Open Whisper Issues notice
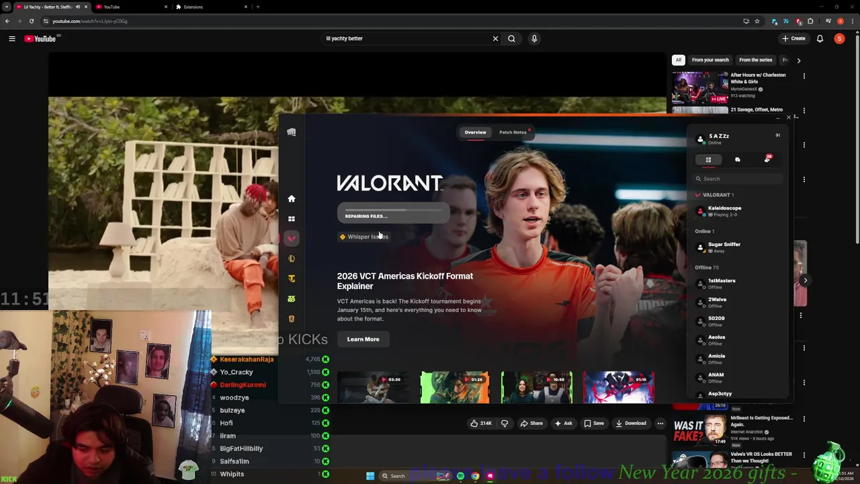Screen dimensions: 860x484 tap(364, 237)
